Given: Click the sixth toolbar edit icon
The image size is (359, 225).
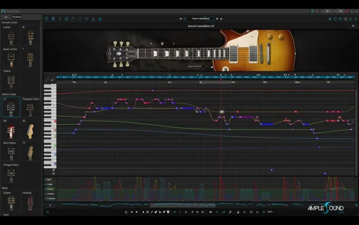Looking at the screenshot, I should tap(80, 19).
